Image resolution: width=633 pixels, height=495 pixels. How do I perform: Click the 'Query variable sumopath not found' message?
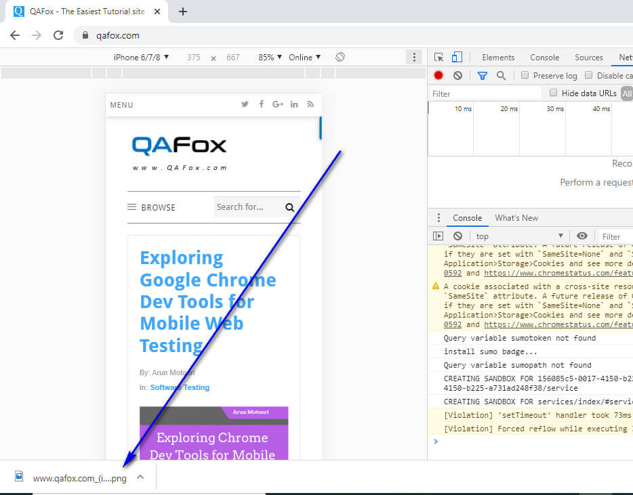pos(518,365)
